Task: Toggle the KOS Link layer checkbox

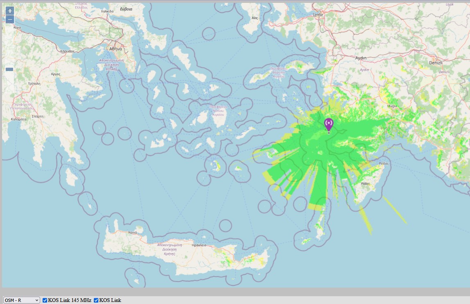Action: pyautogui.click(x=96, y=300)
